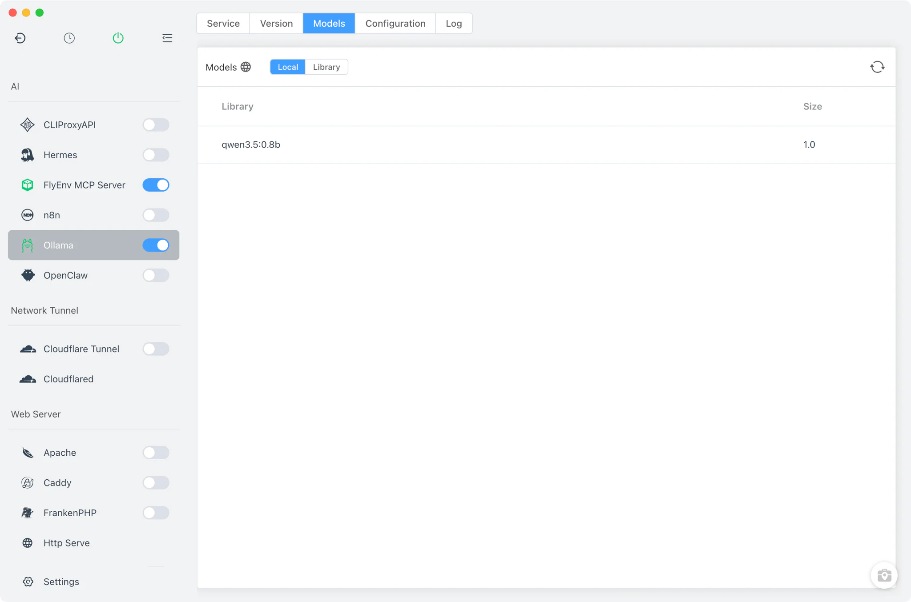The width and height of the screenshot is (911, 602).
Task: Select FlyEnv MCP Server label
Action: click(x=85, y=185)
